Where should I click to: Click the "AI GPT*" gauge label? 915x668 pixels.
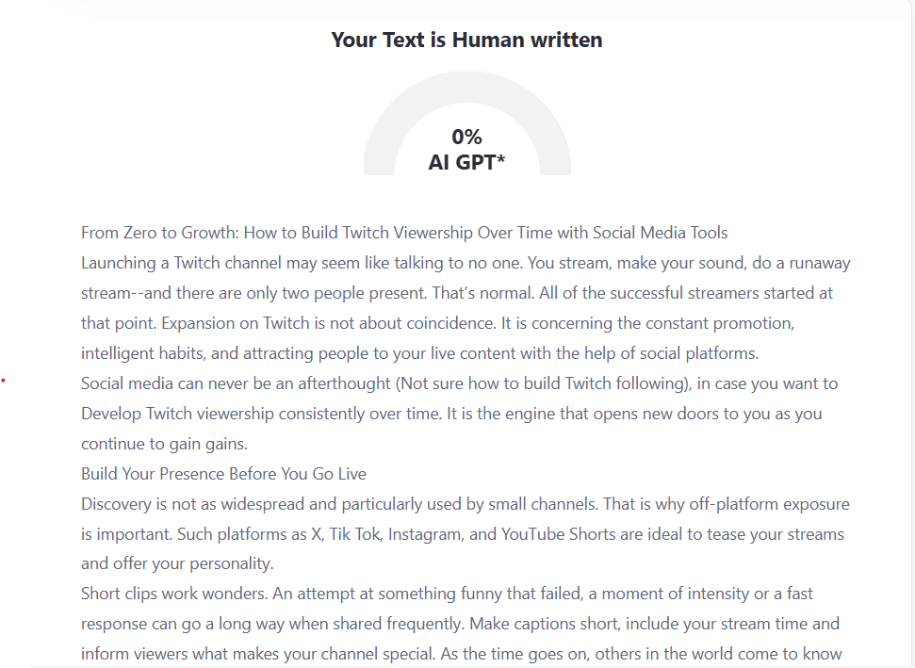[466, 162]
